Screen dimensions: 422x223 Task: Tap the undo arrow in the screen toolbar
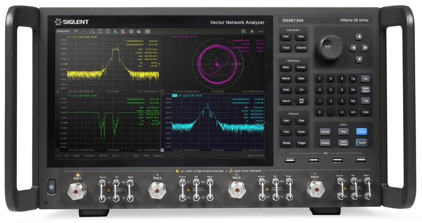pos(76,31)
